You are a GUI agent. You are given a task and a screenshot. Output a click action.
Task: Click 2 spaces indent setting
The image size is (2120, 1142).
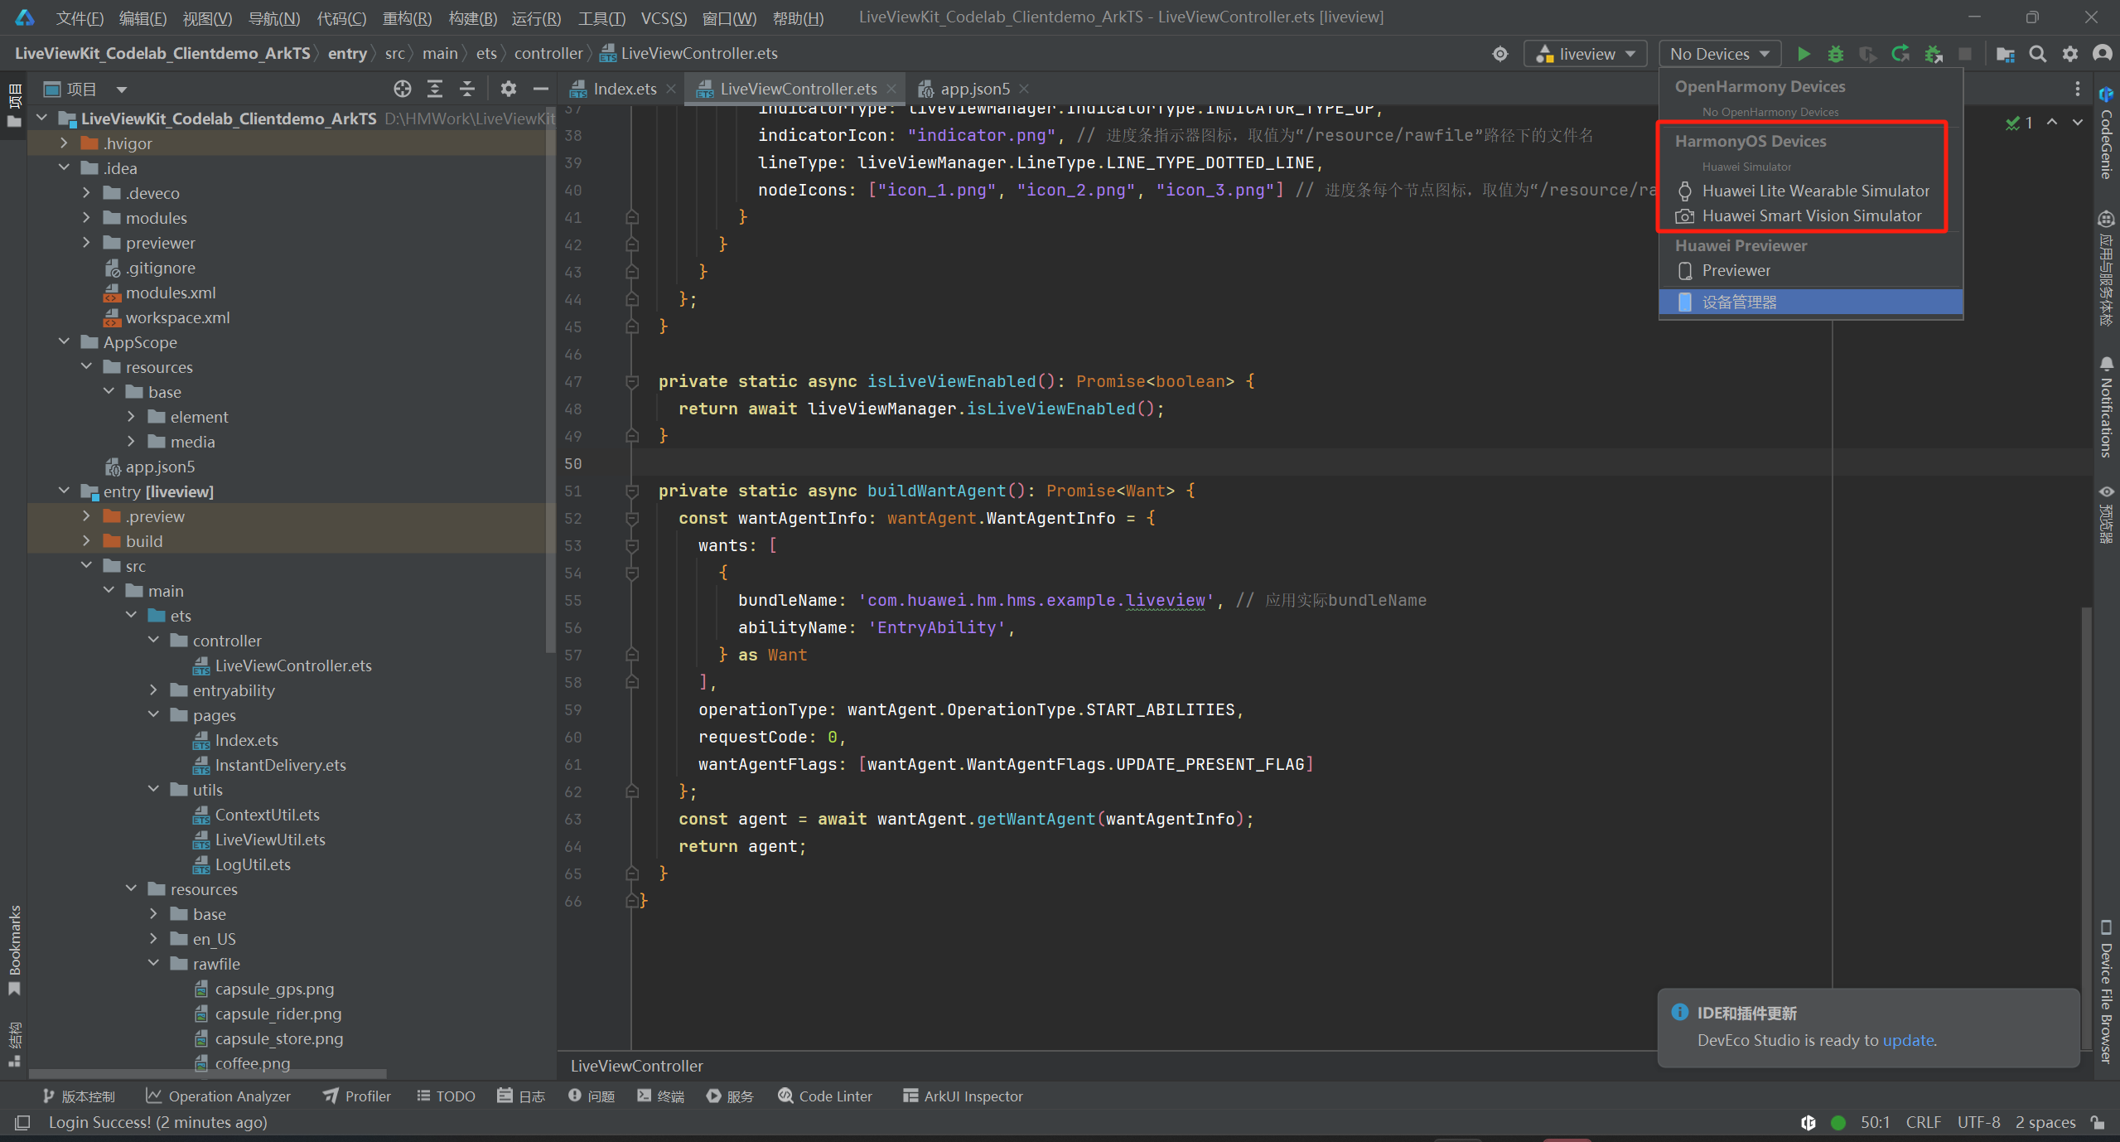(2045, 1122)
